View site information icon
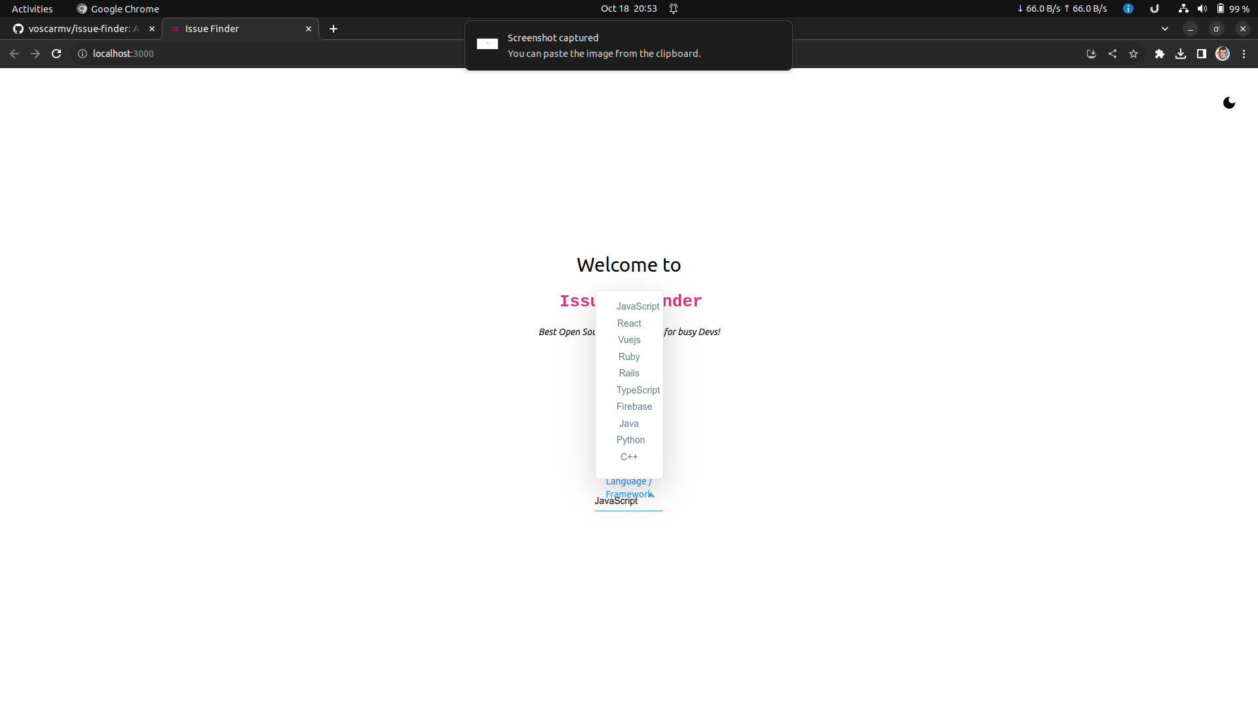The height and width of the screenshot is (707, 1258). pos(83,54)
